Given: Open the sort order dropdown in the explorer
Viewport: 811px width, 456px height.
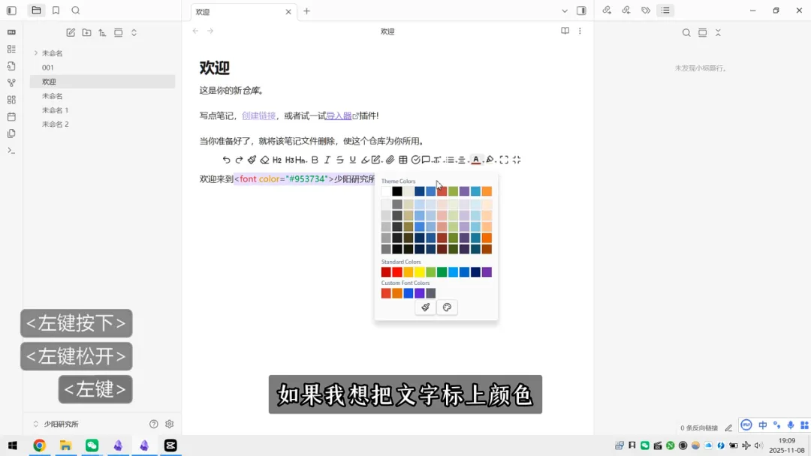Looking at the screenshot, I should tap(102, 32).
